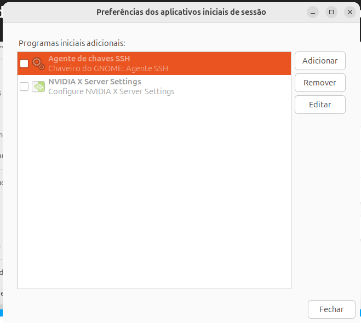
Task: Click the window title bar text
Action: pyautogui.click(x=181, y=11)
